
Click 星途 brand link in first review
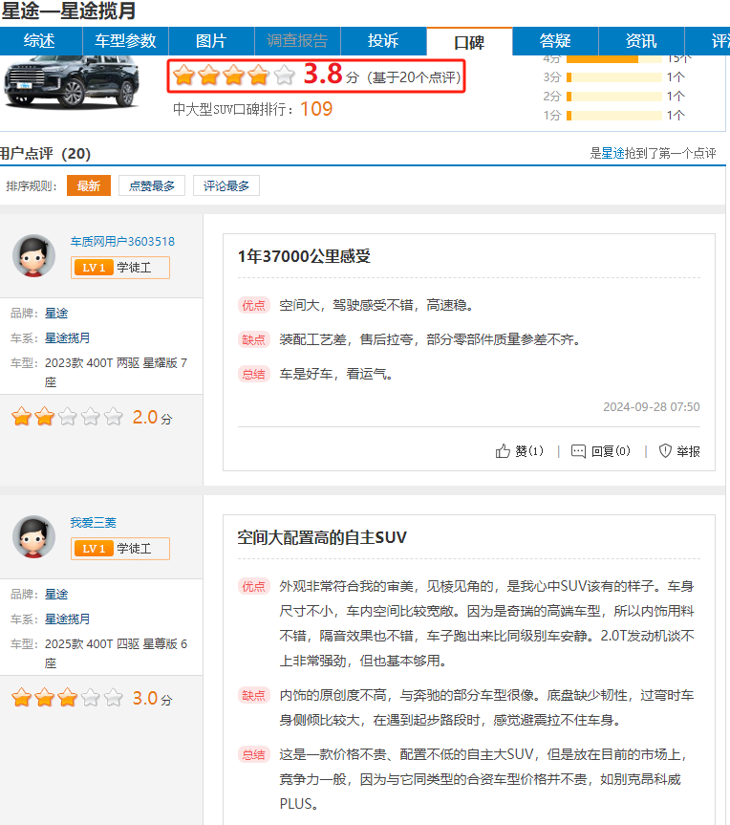56,313
